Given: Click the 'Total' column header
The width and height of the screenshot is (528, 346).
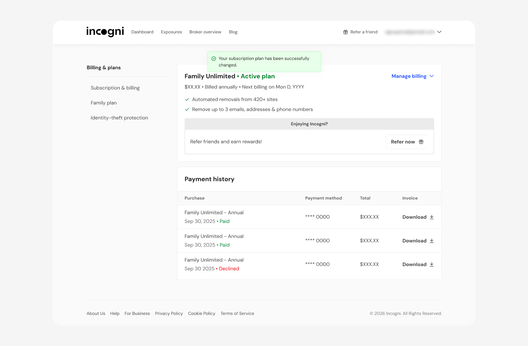Looking at the screenshot, I should tap(365, 198).
